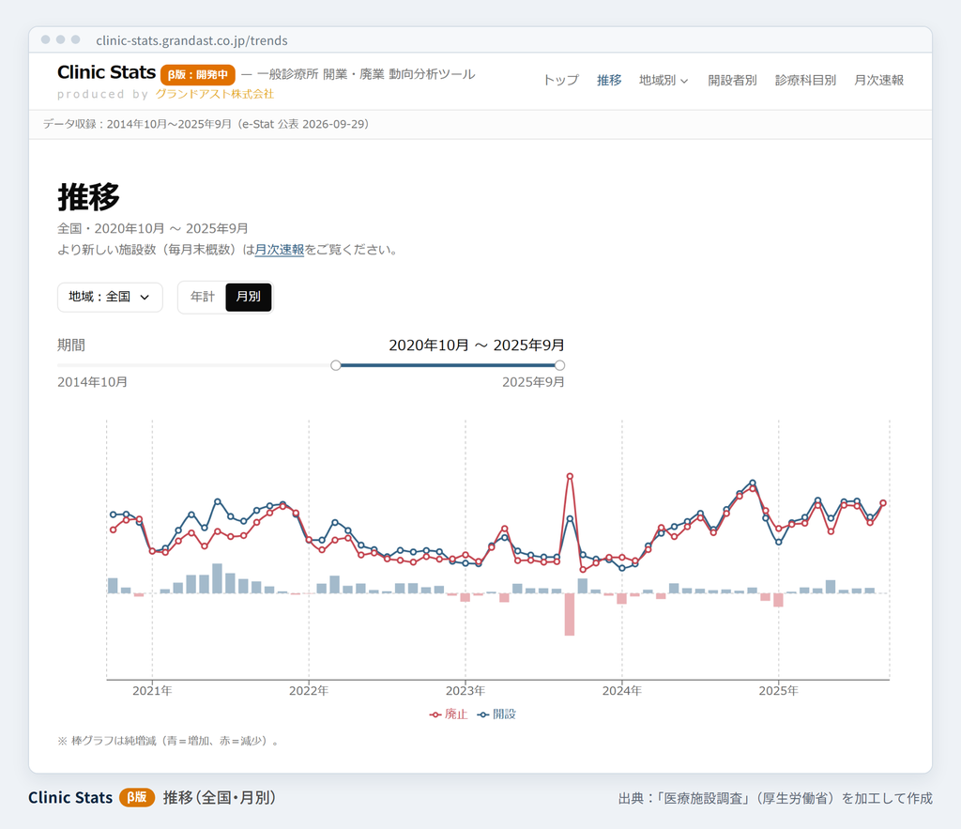
Task: Click the 2025年 axis label
Action: (x=778, y=691)
